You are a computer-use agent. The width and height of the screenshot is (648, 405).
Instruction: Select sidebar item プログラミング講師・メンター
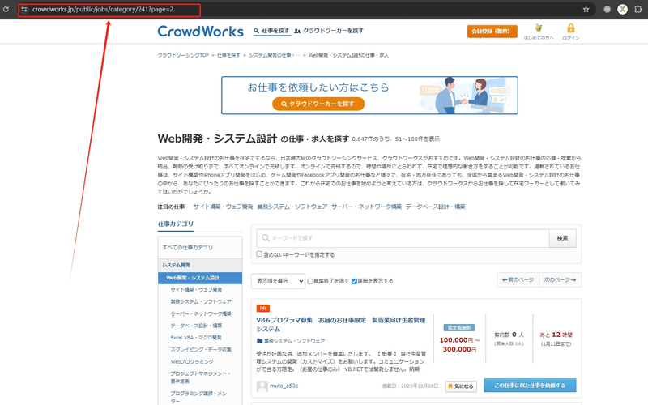tap(198, 397)
